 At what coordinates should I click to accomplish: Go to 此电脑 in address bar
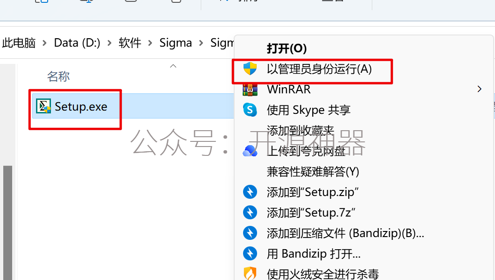[x=19, y=42]
